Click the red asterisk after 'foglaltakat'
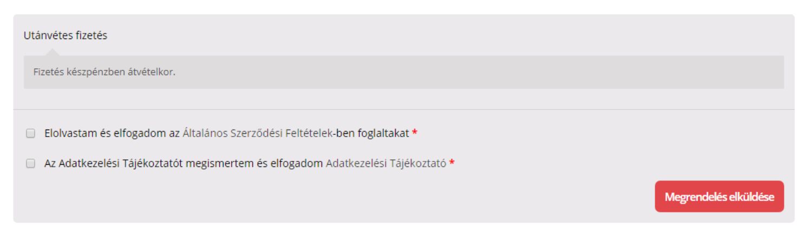The width and height of the screenshot is (807, 246). tap(414, 133)
